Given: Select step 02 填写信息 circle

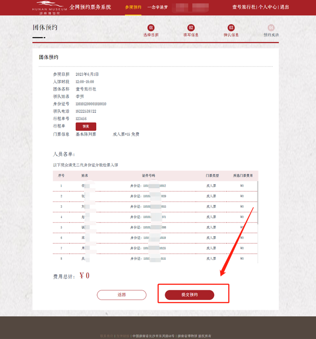Looking at the screenshot, I should [191, 28].
